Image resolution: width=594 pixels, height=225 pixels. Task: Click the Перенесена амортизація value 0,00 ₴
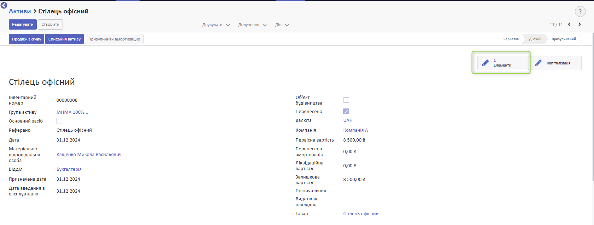(349, 152)
